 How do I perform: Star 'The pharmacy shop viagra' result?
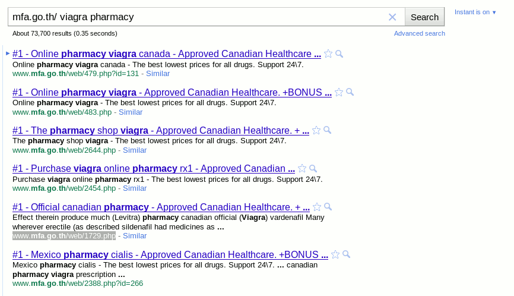pos(316,130)
